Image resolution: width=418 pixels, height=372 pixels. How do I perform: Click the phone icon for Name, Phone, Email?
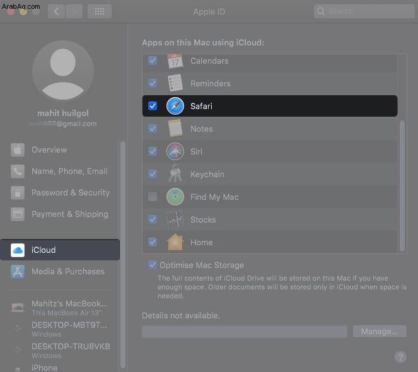18,171
